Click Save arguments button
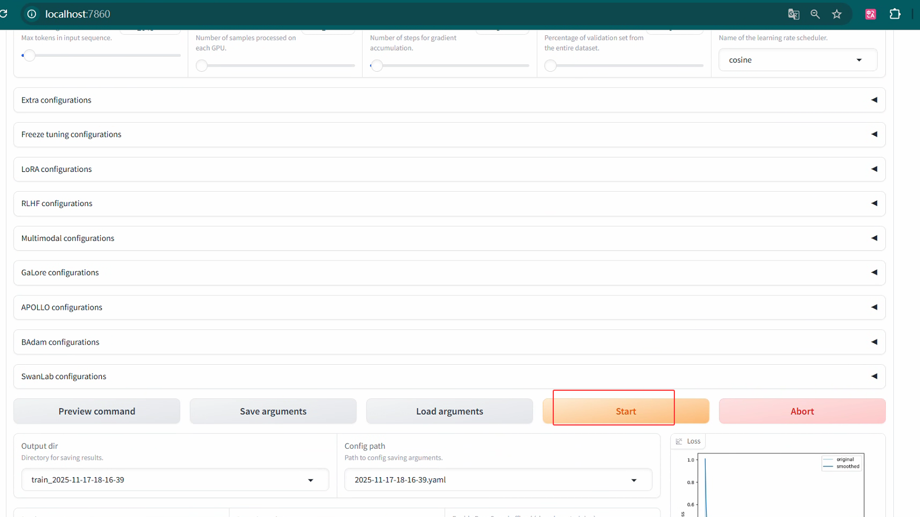 click(x=273, y=411)
